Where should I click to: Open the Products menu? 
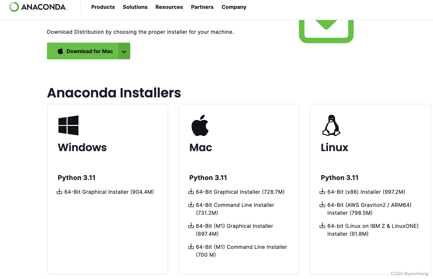(103, 7)
